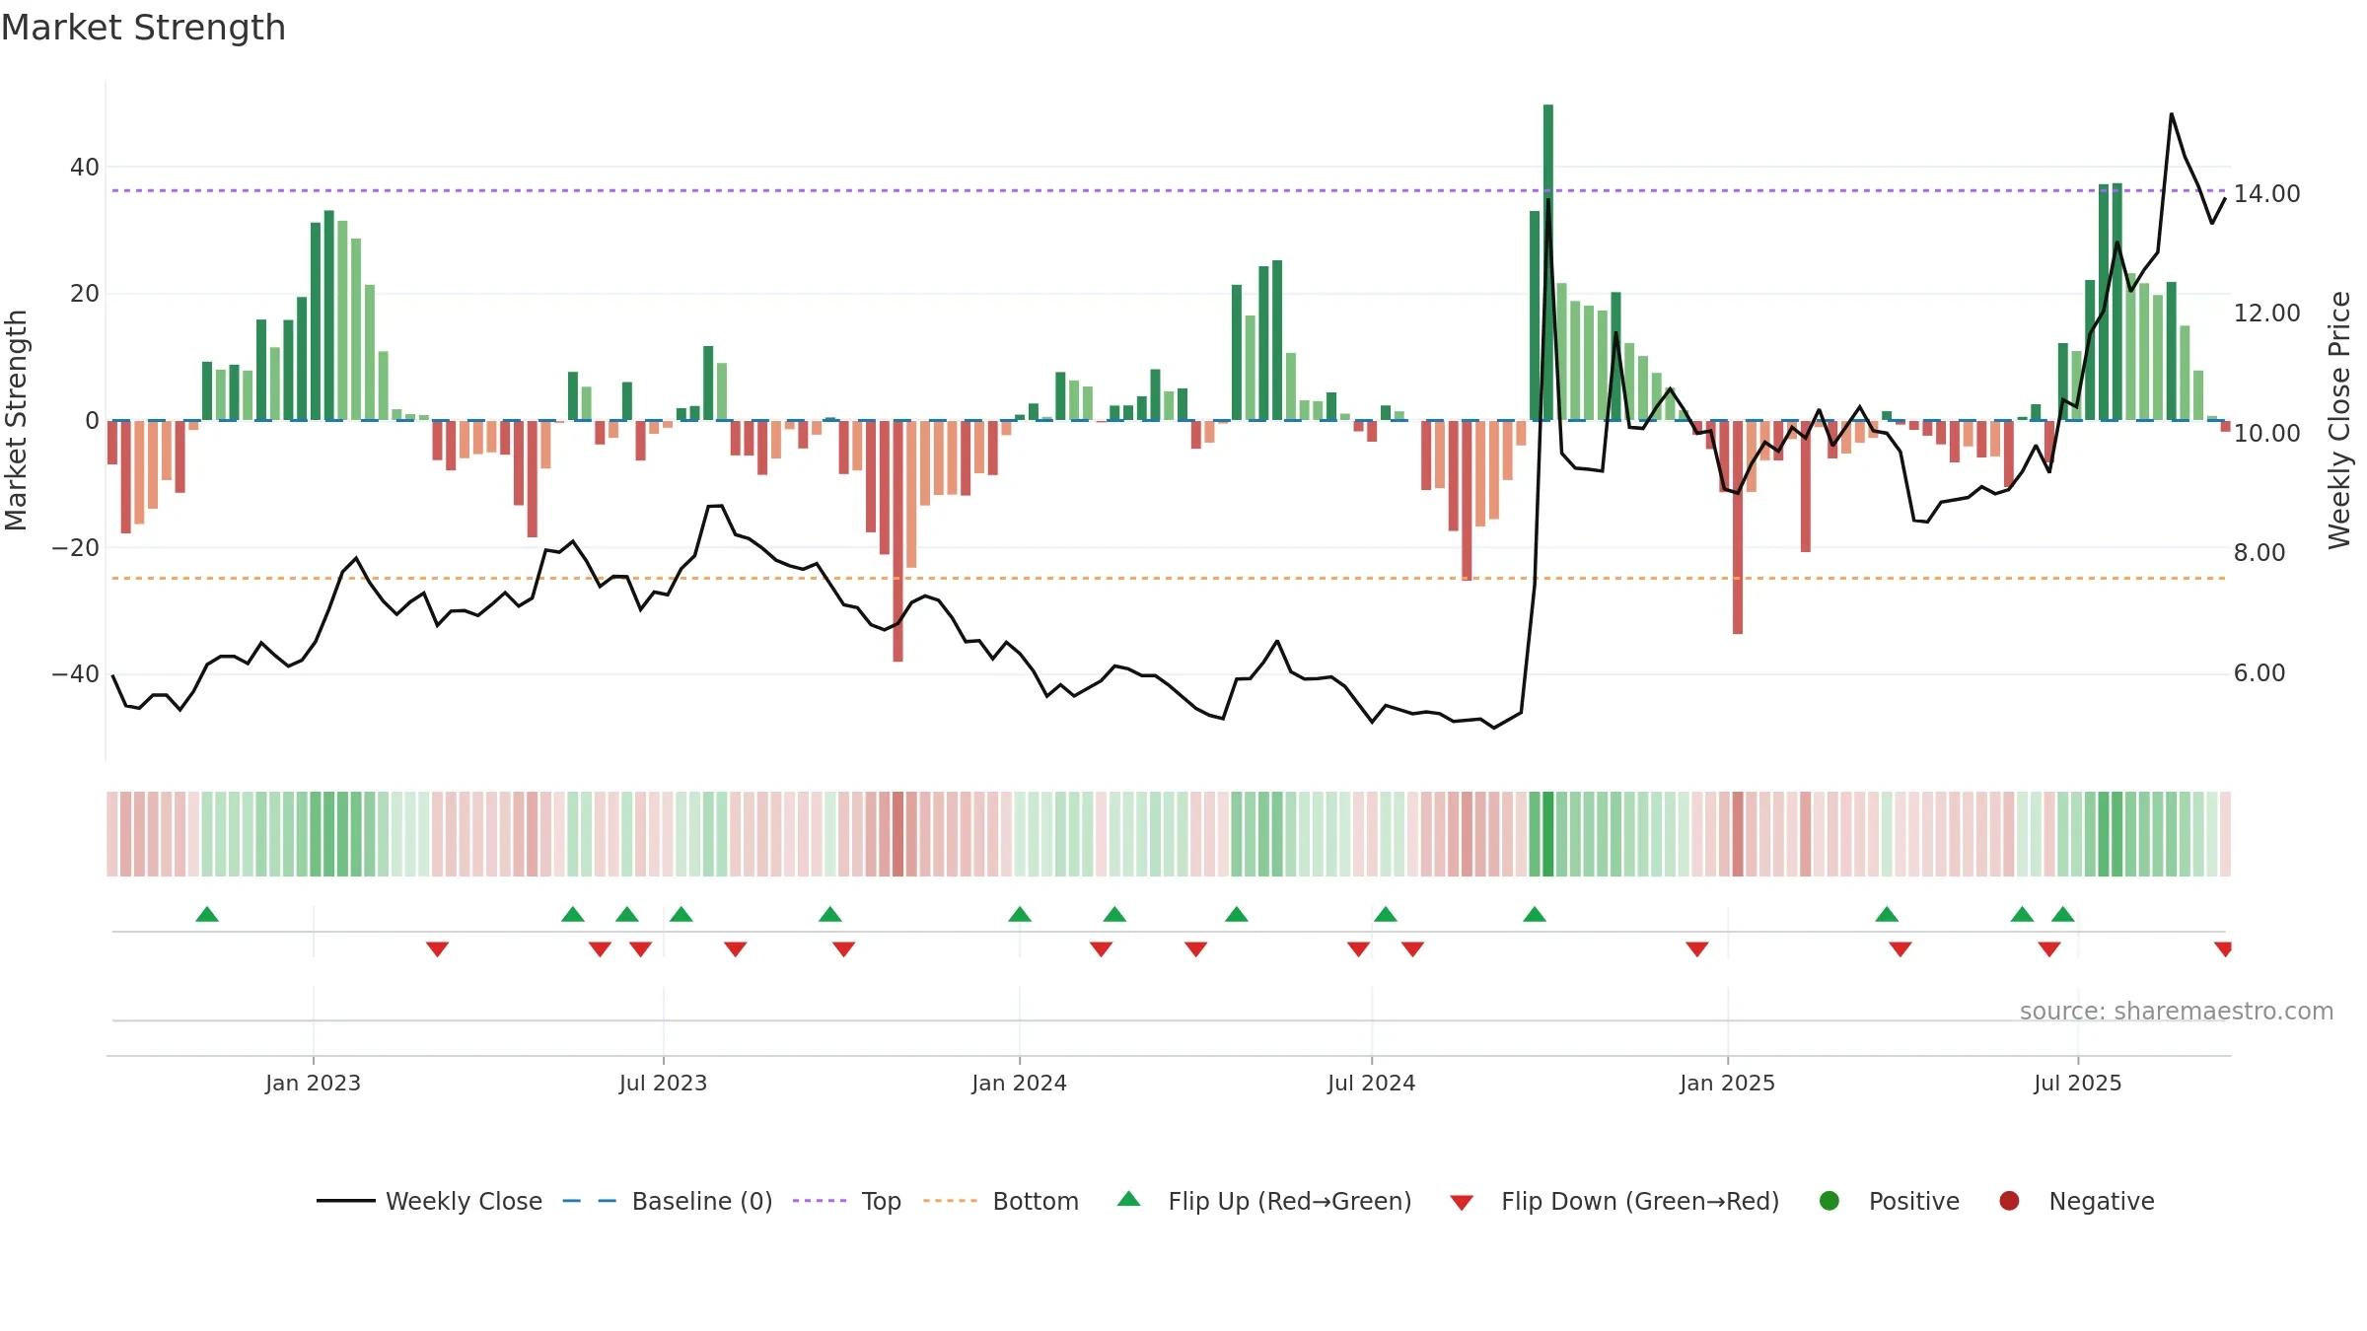Image resolution: width=2367 pixels, height=1331 pixels.
Task: Click the last red flip-down triangle marker
Action: coord(2223,949)
